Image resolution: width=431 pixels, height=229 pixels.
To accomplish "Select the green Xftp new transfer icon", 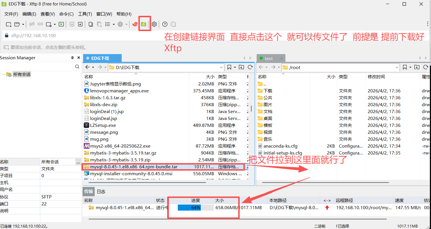I will click(x=144, y=24).
